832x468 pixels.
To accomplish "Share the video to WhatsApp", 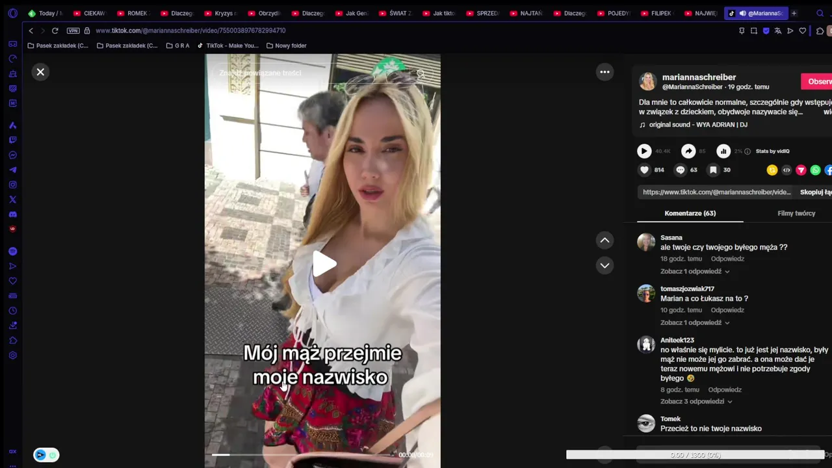I will (815, 170).
